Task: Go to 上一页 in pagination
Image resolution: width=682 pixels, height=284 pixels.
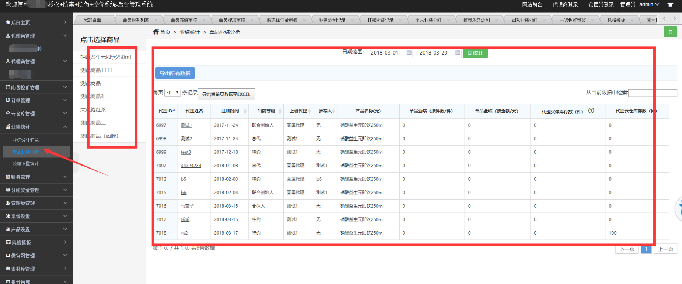Action: click(666, 249)
